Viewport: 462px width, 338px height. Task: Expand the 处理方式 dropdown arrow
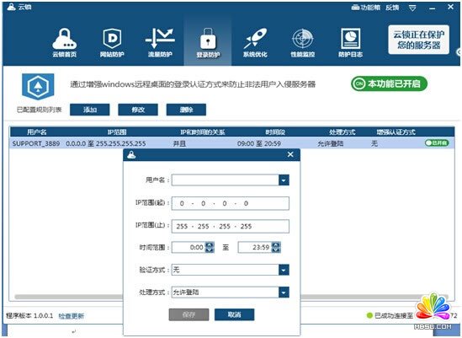[x=284, y=292]
